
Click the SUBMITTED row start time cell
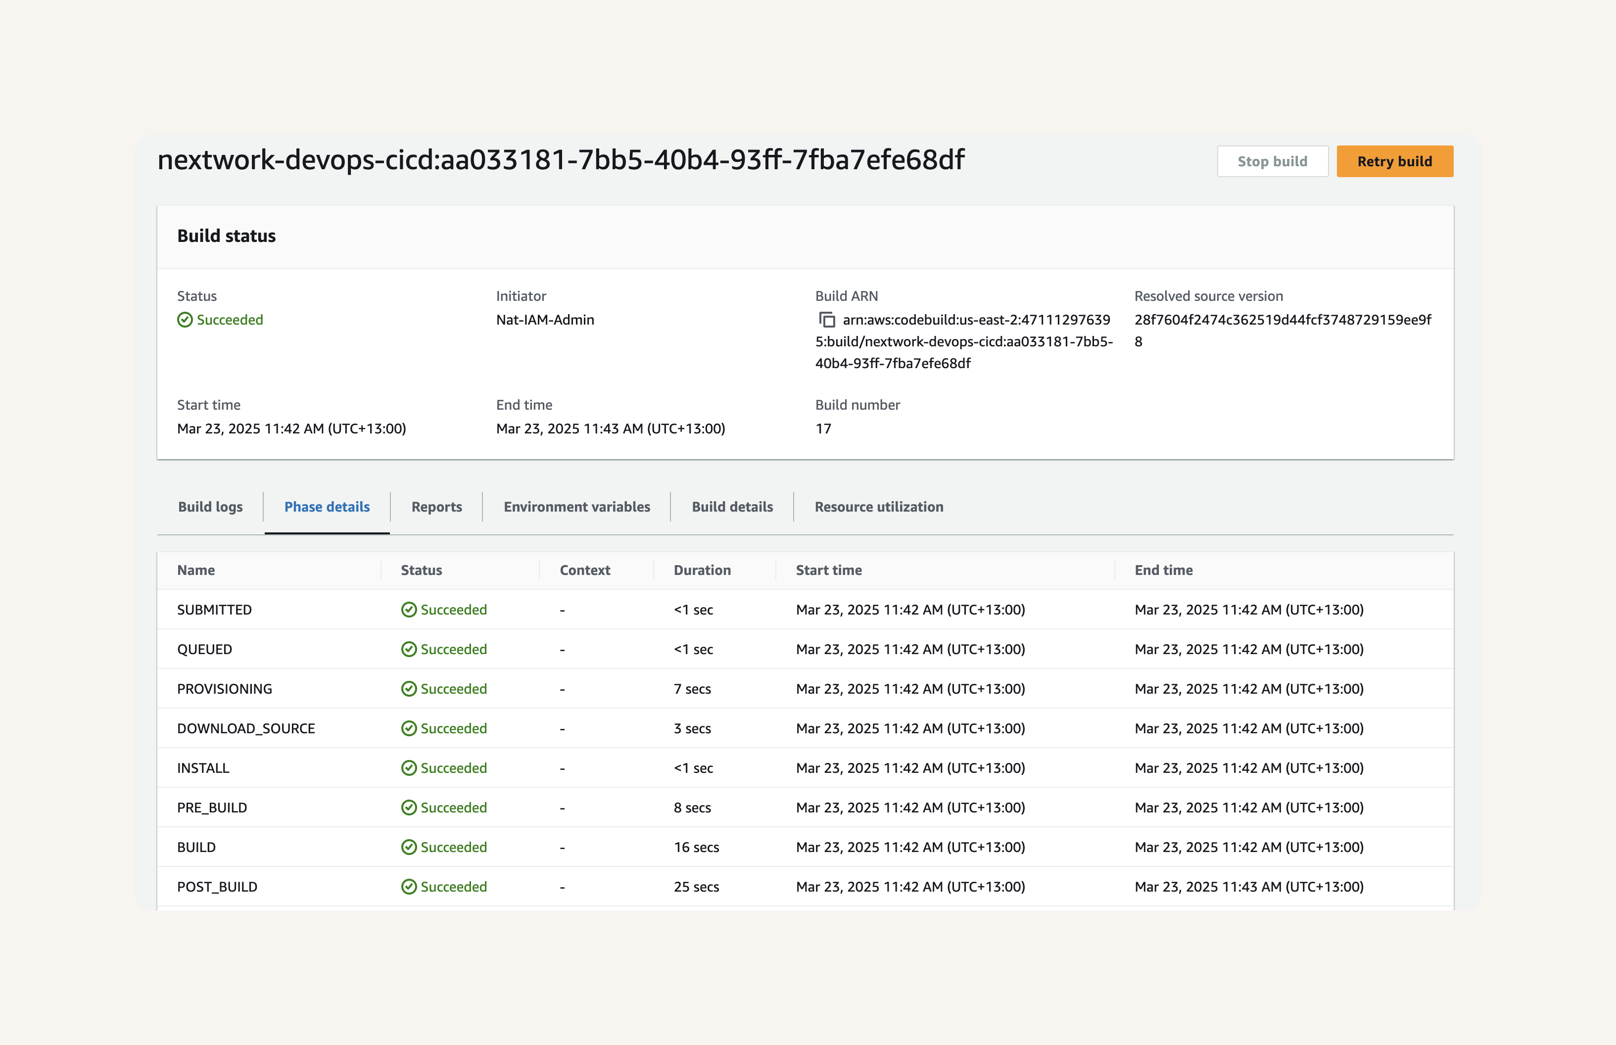click(910, 610)
